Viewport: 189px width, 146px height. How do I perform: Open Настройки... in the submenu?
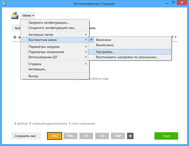point(130,52)
